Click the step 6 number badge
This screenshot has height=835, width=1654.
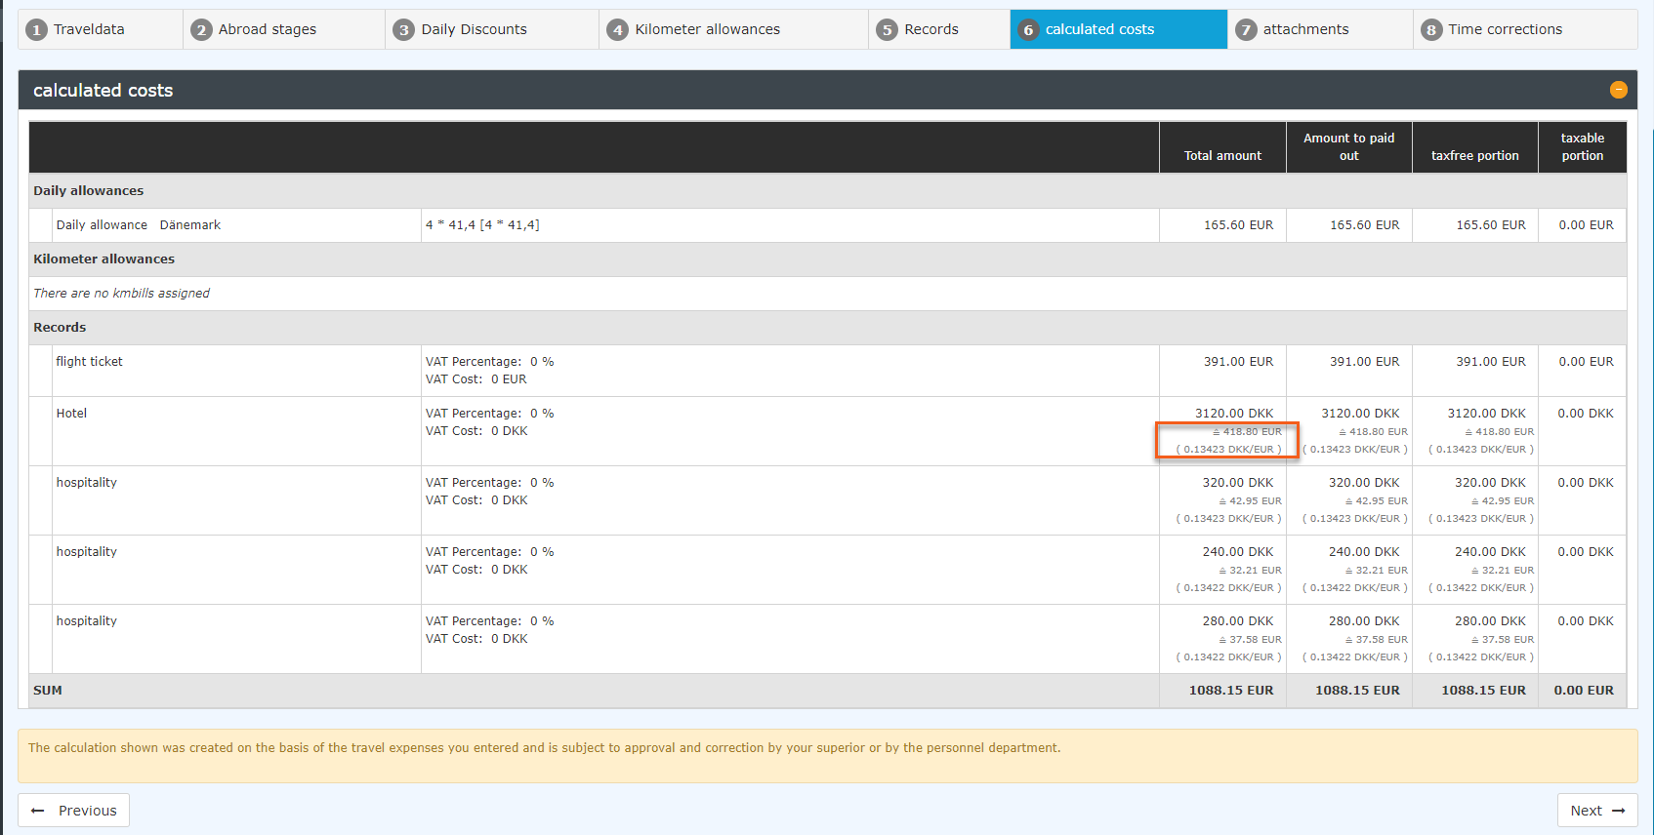click(1028, 30)
